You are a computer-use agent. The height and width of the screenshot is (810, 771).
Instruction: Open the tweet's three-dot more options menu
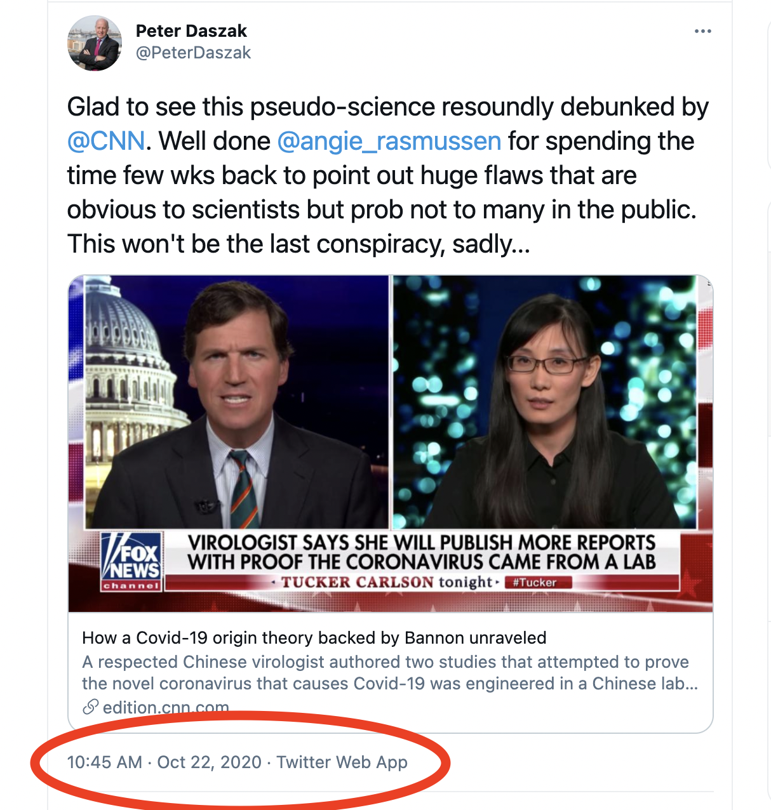702,31
